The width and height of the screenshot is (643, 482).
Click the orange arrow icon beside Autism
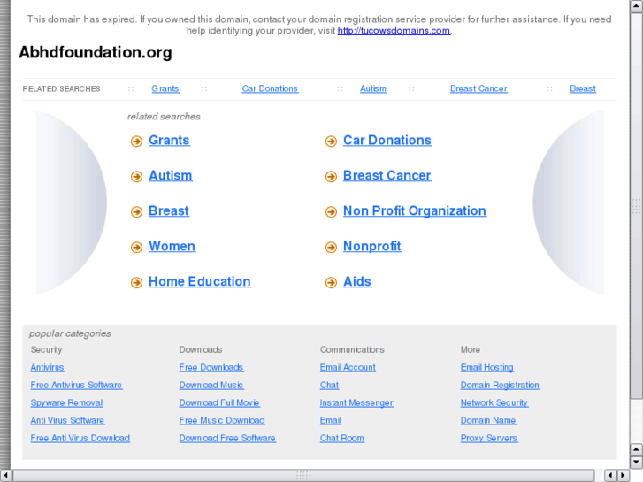click(136, 177)
